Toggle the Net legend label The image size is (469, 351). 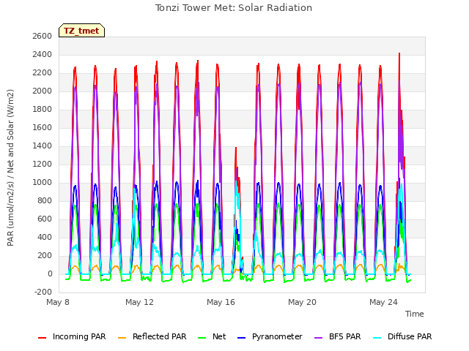tap(219, 336)
